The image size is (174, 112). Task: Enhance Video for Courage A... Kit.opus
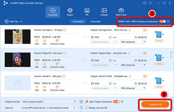[x=57, y=42]
